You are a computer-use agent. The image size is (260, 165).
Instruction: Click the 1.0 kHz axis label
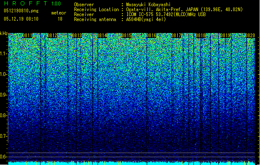tap(4, 74)
